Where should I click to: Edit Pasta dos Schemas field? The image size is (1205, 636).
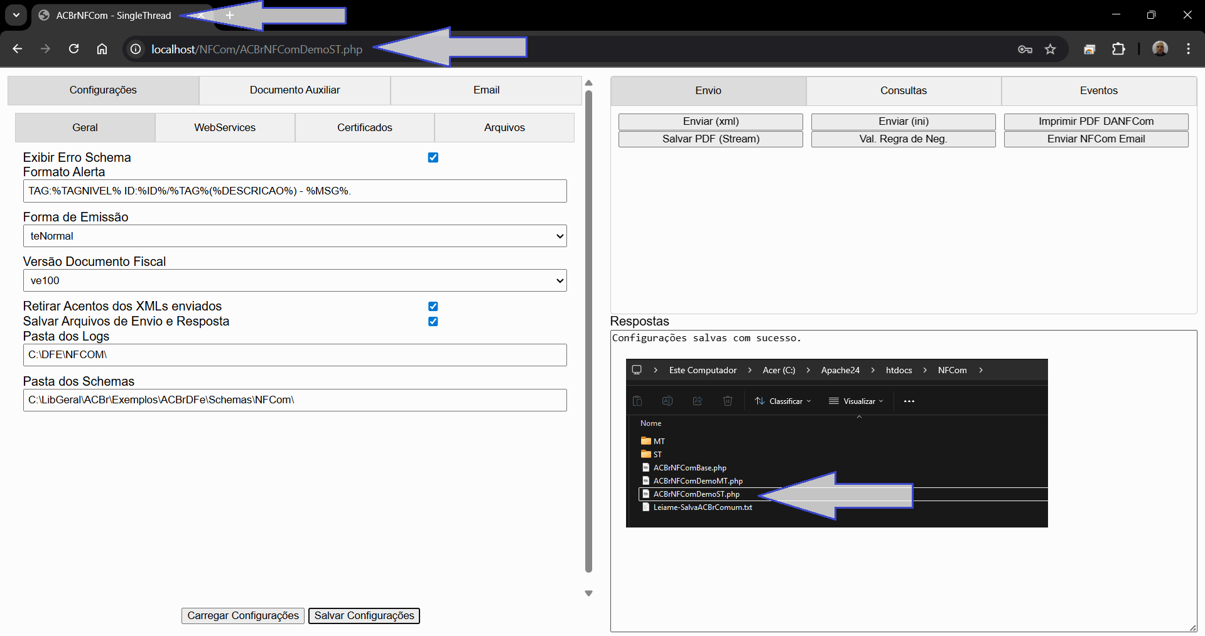(295, 400)
